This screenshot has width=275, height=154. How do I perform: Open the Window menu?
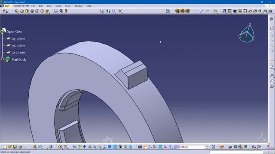coord(78,6)
